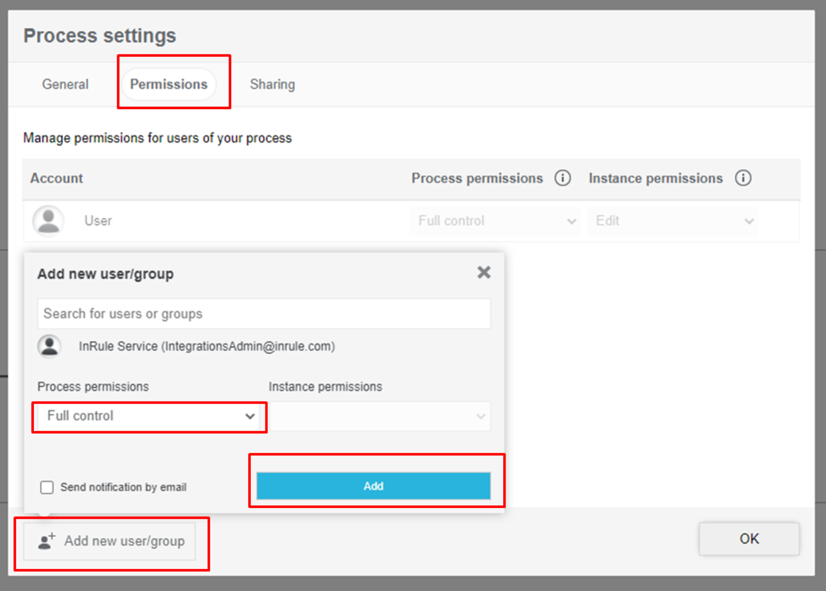Screen dimensions: 826x591
Task: Click the OK button
Action: tap(749, 539)
